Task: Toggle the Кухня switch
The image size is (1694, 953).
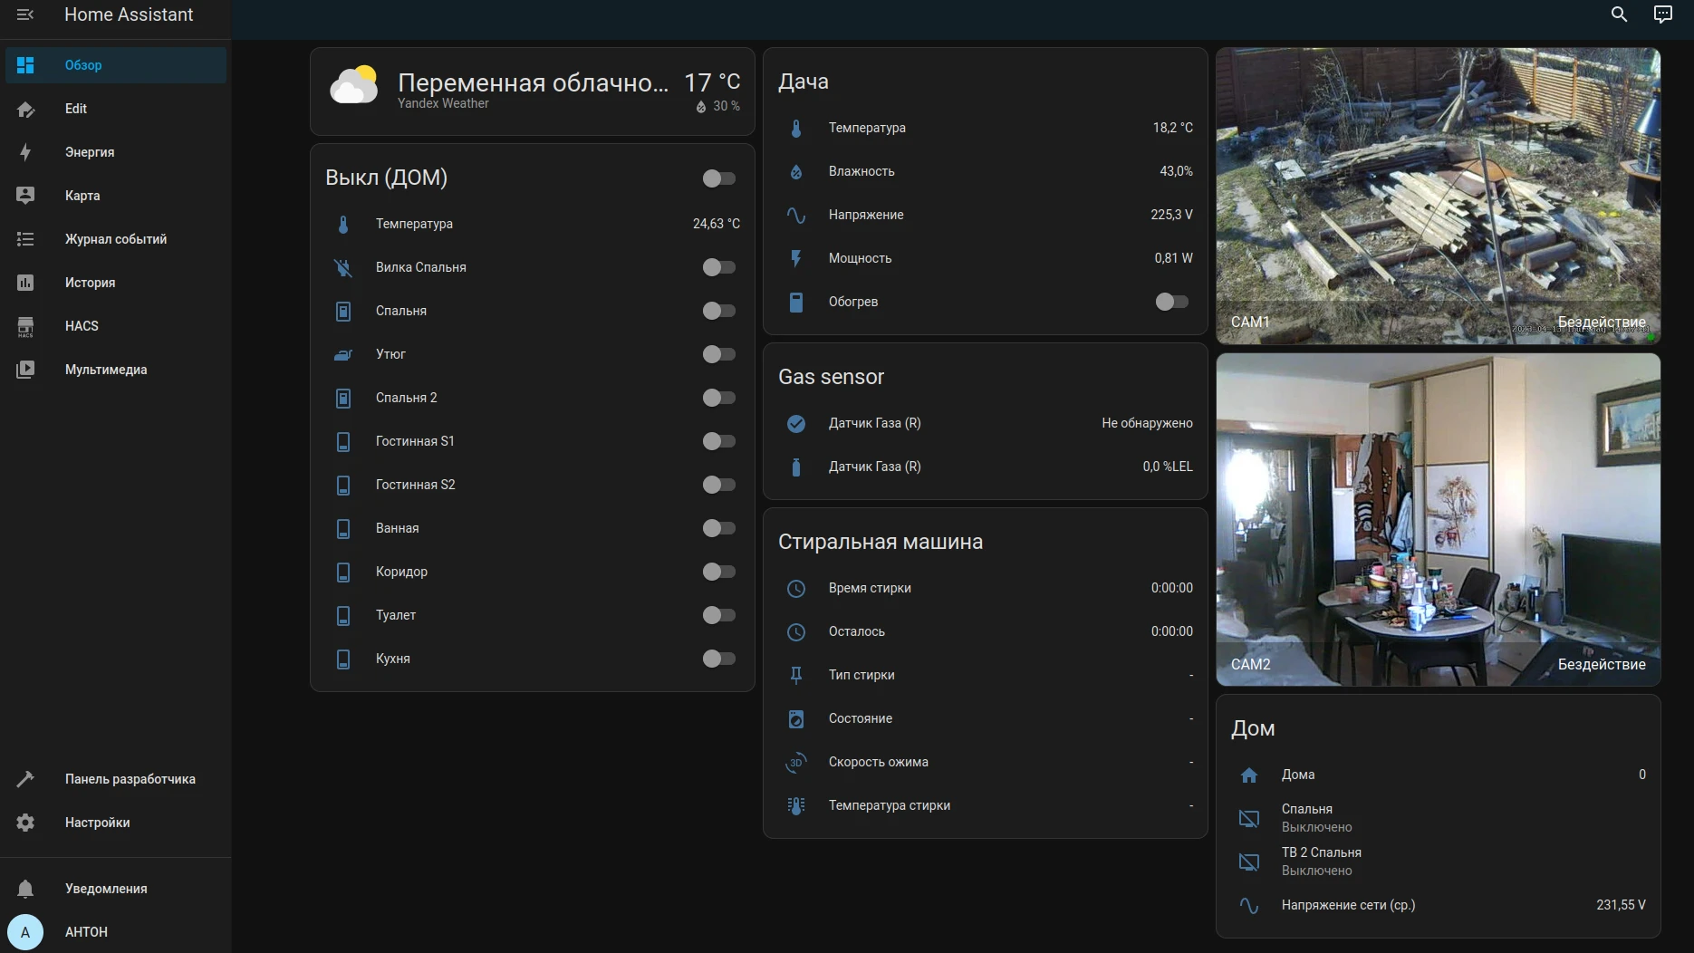Action: [719, 659]
